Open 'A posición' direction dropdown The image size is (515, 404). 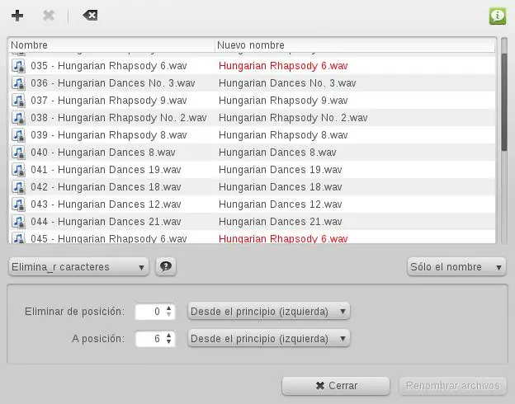click(269, 338)
